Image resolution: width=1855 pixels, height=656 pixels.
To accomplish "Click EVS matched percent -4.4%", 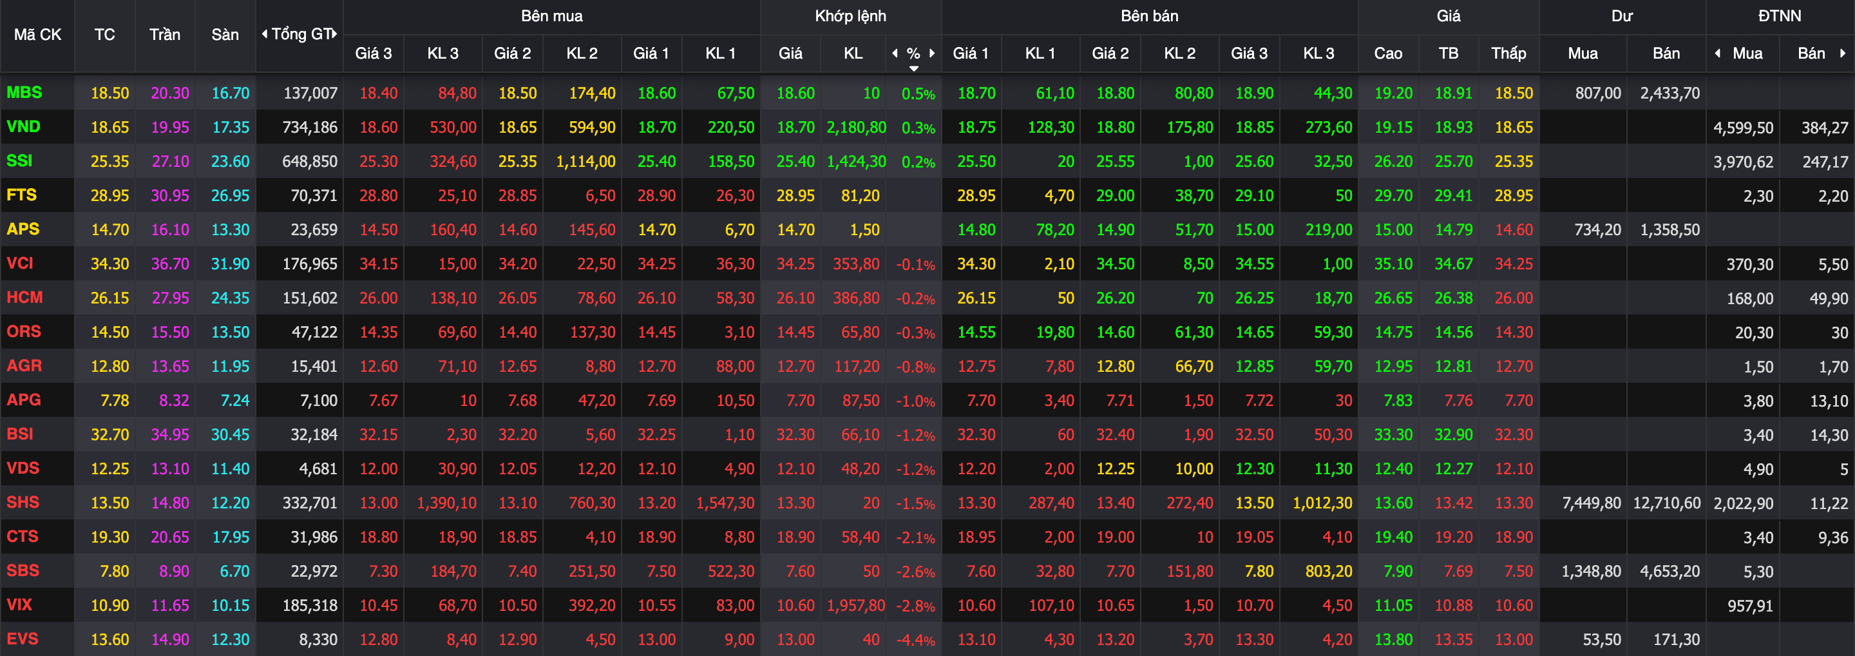I will point(915,639).
